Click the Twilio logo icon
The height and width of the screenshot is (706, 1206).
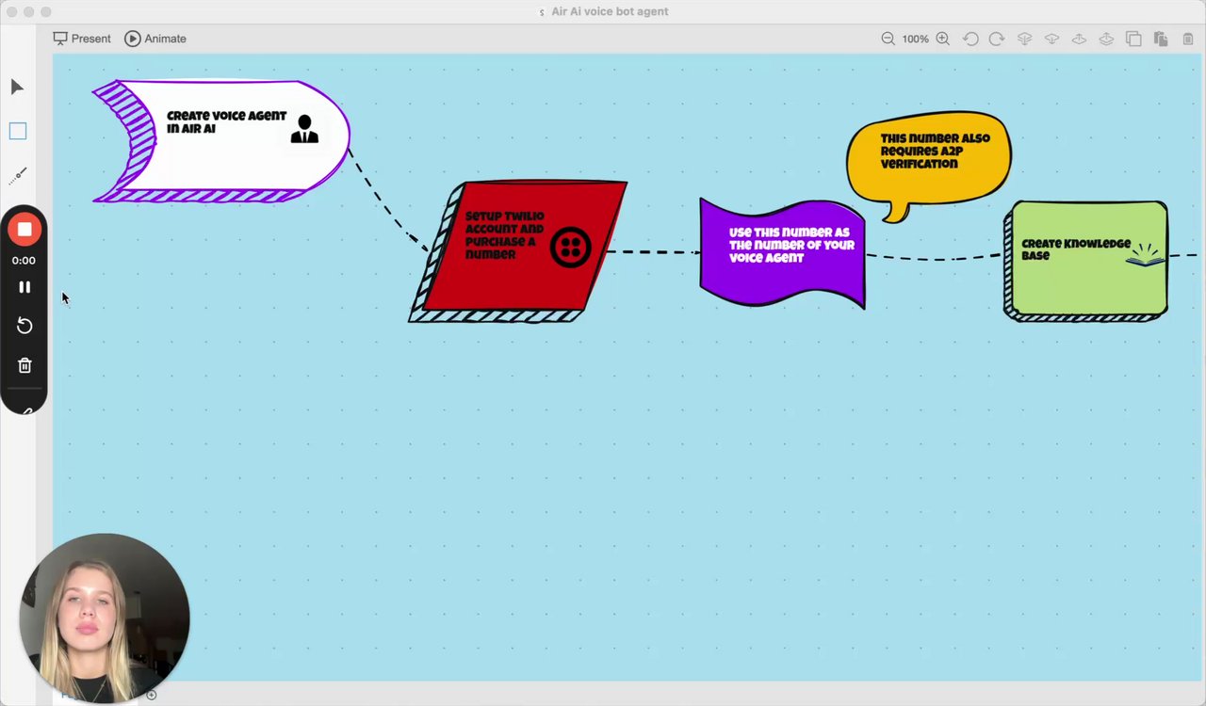point(570,248)
